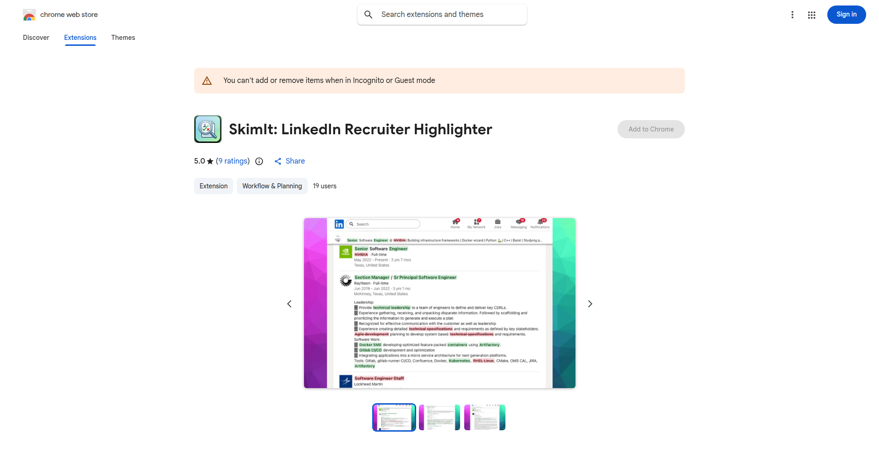Select the third screenshot thumbnail
Image resolution: width=879 pixels, height=455 pixels.
pos(485,417)
